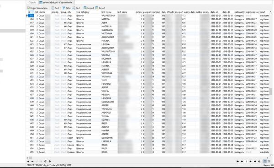Image resolution: width=274 pixels, height=168 pixels.
Task: Click the horizontal scrollbar thumb
Action: tap(31, 158)
